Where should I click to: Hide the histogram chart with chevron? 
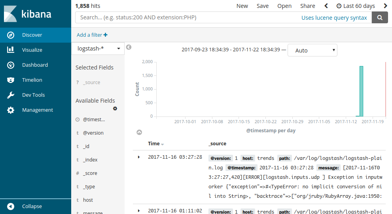tap(139, 133)
